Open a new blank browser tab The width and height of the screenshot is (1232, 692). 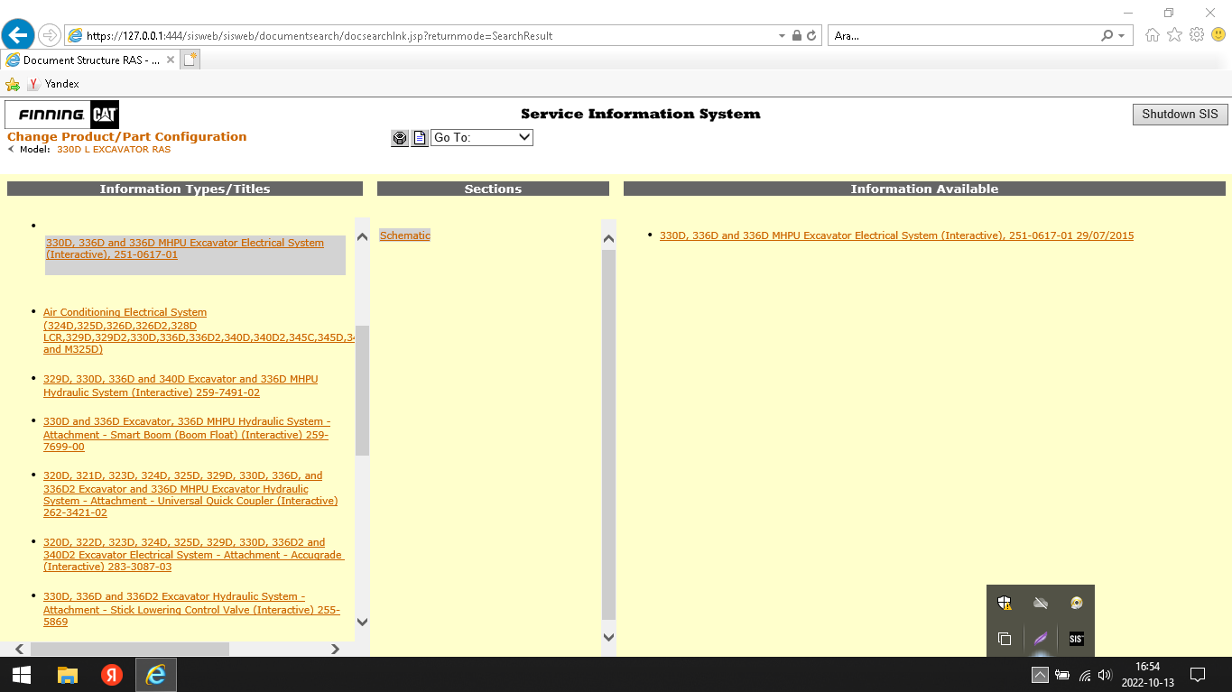coord(190,60)
